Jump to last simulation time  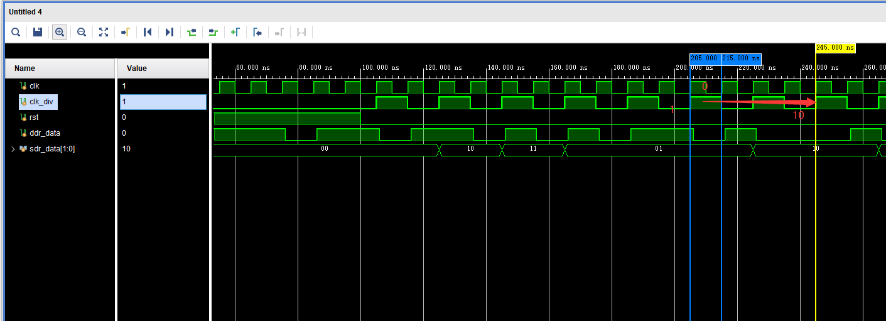pyautogui.click(x=170, y=32)
